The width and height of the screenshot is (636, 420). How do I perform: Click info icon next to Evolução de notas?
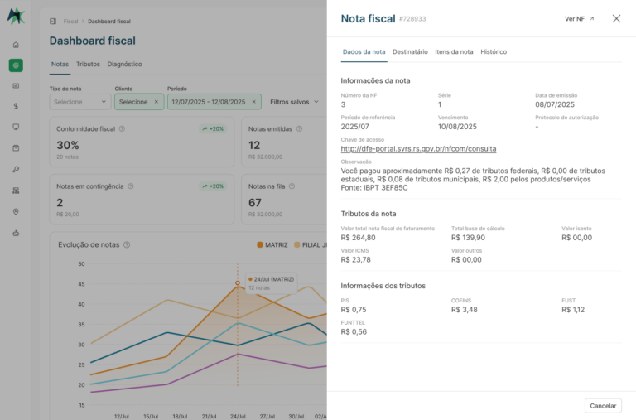coord(127,244)
